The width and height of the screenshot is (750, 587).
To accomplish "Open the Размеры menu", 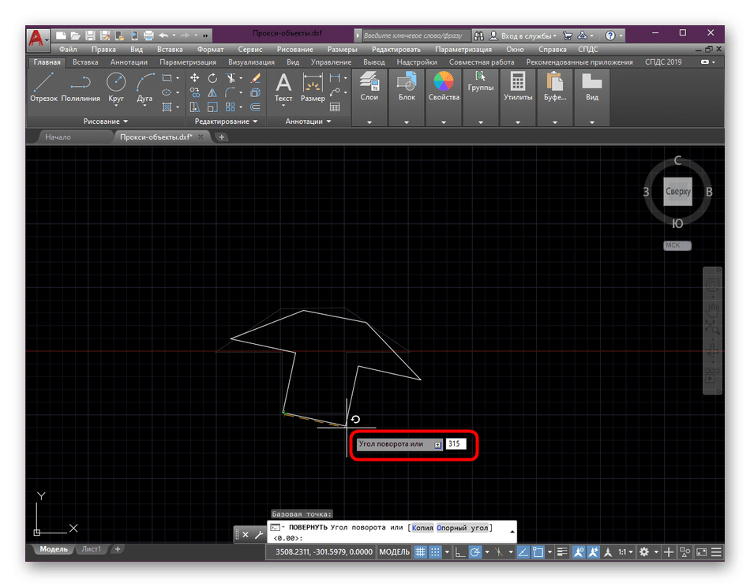I will click(x=342, y=49).
